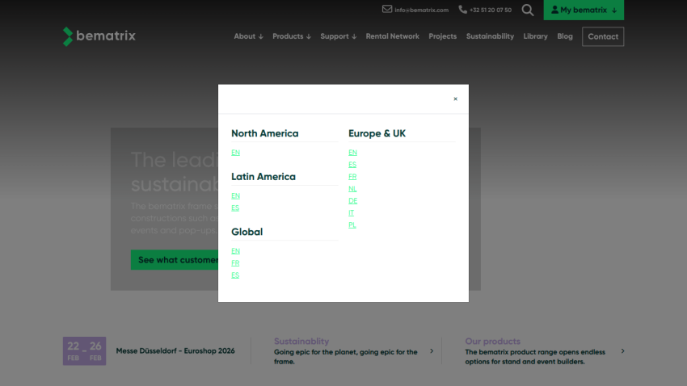Viewport: 687px width, 386px height.
Task: Click See what customers button
Action: click(x=175, y=260)
